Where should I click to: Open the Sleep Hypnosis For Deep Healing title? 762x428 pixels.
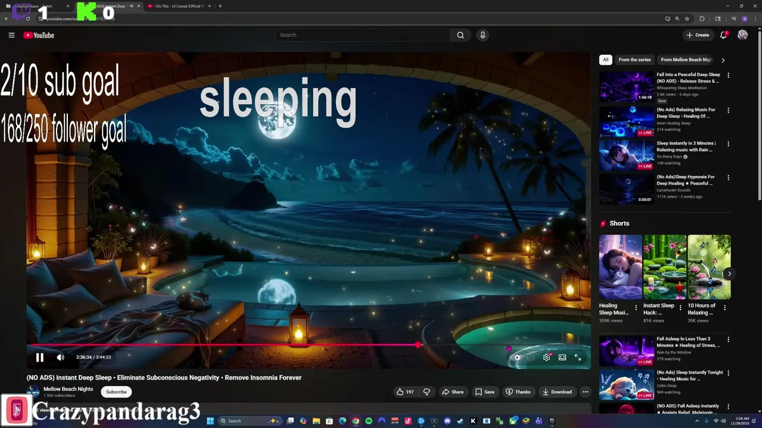(686, 180)
